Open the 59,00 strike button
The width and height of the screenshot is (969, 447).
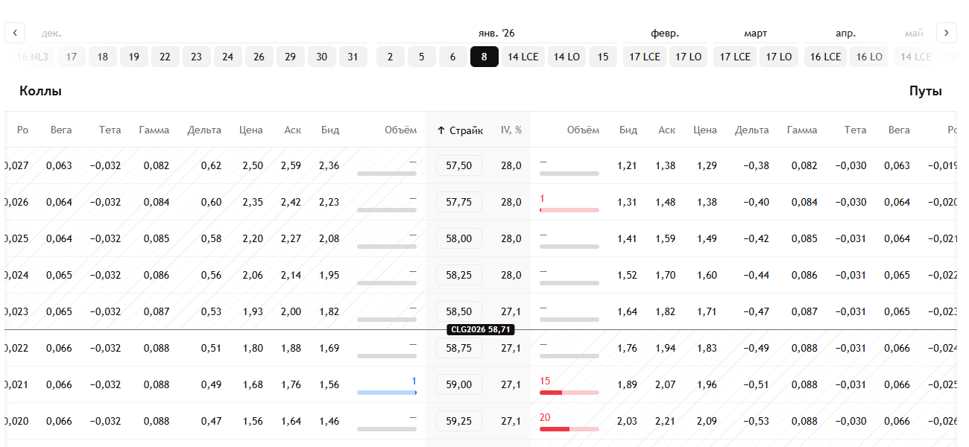pyautogui.click(x=458, y=384)
